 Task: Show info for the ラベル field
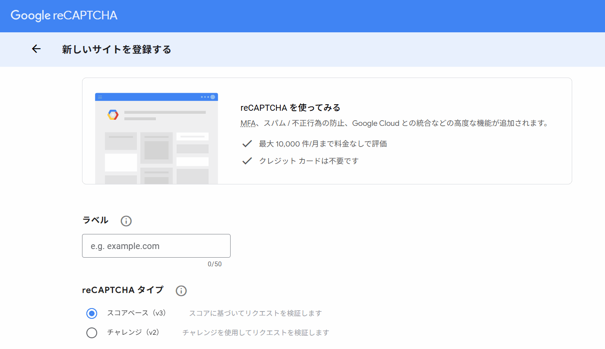coord(126,221)
